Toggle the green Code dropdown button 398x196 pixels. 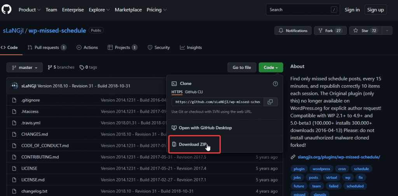point(271,67)
